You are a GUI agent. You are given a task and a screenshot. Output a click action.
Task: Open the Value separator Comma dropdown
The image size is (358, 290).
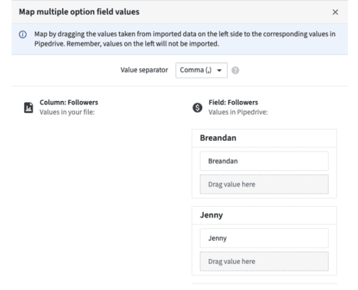pyautogui.click(x=202, y=70)
